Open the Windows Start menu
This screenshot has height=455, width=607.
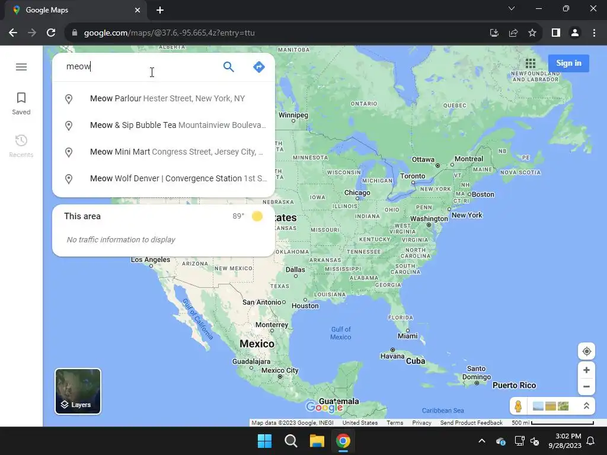pos(265,441)
